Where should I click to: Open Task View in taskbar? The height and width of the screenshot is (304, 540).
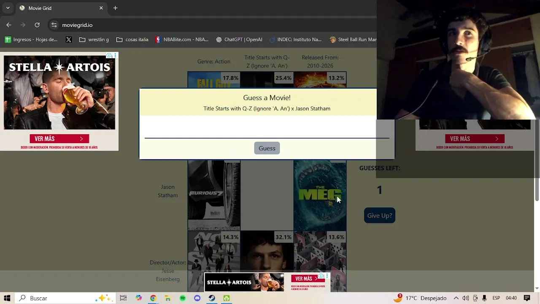(x=123, y=298)
